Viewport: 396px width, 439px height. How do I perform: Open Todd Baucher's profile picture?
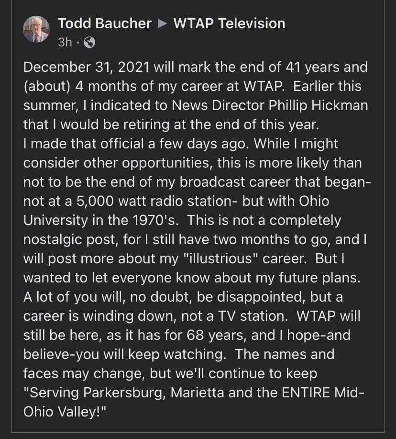tap(36, 29)
